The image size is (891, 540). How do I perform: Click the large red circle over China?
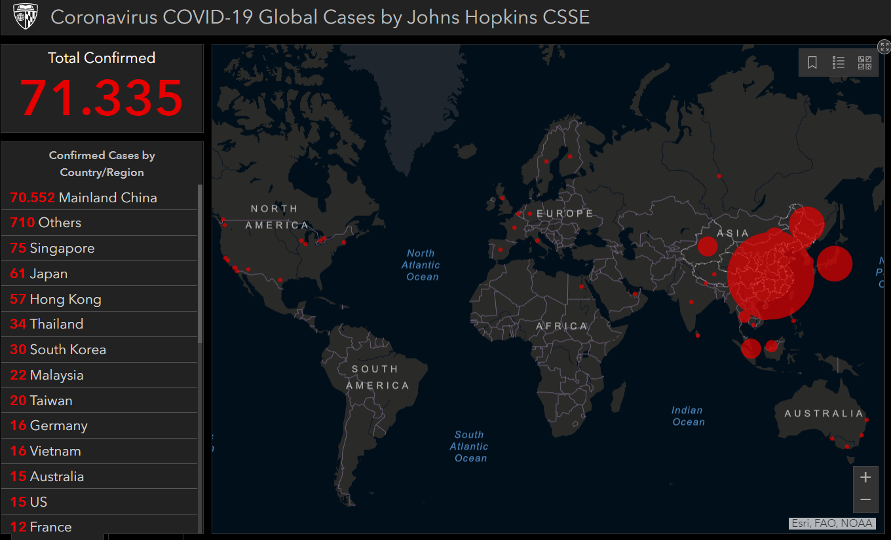pos(771,275)
